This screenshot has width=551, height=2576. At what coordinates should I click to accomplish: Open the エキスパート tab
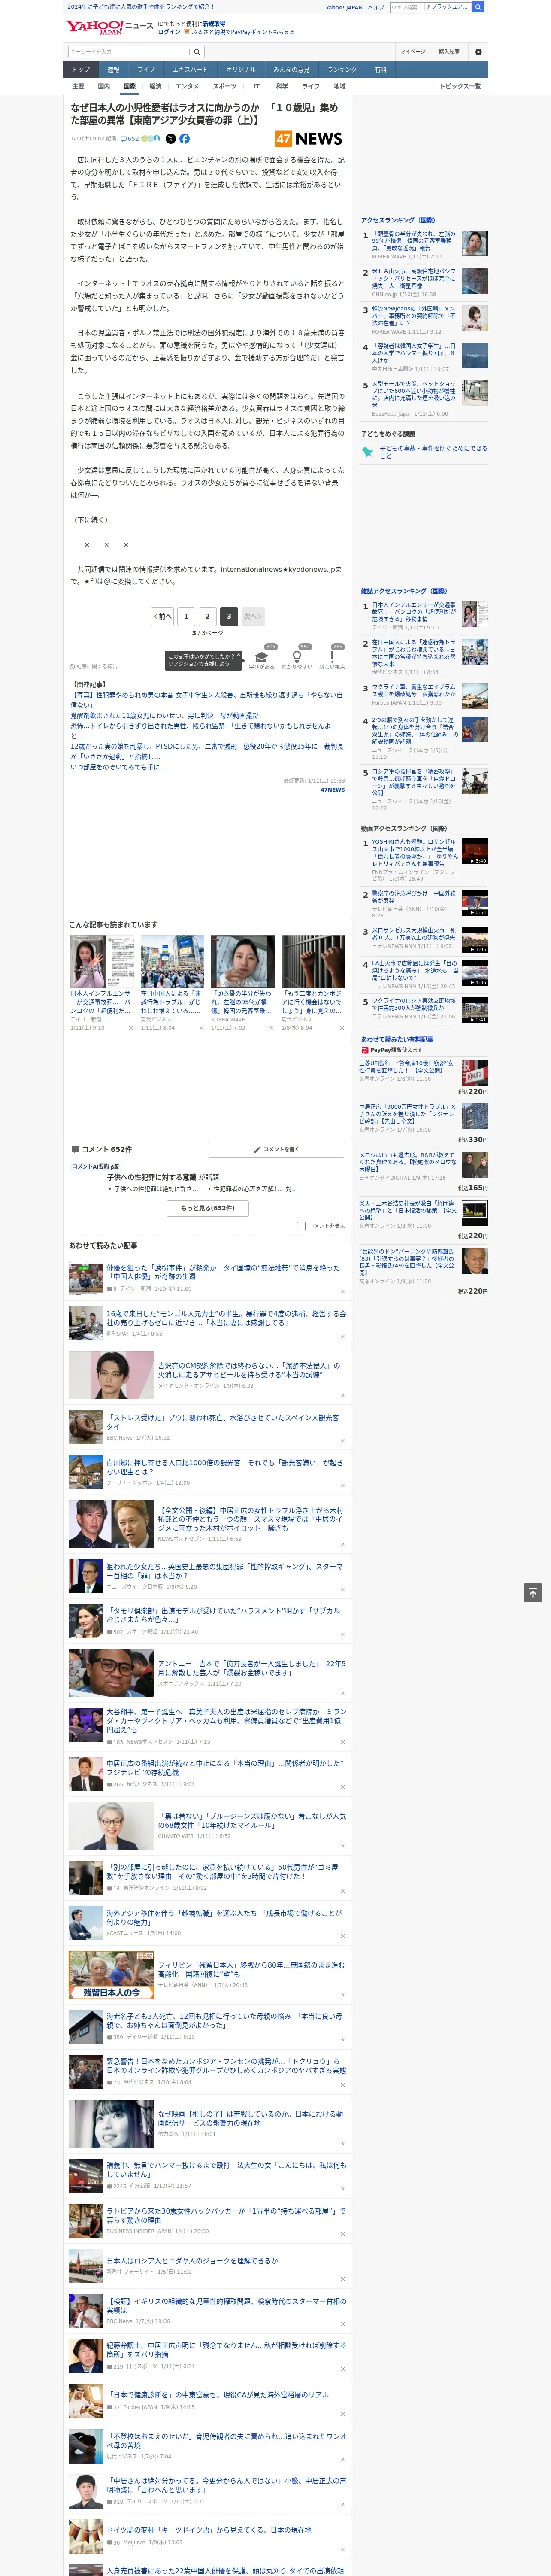click(x=190, y=70)
